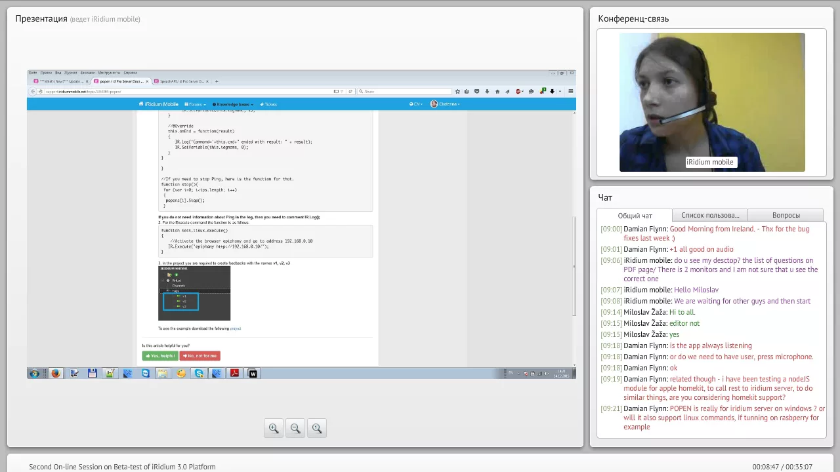The image size is (840, 472).
Task: Click the 00:08:47 / 00:35:07 time display
Action: 782,467
